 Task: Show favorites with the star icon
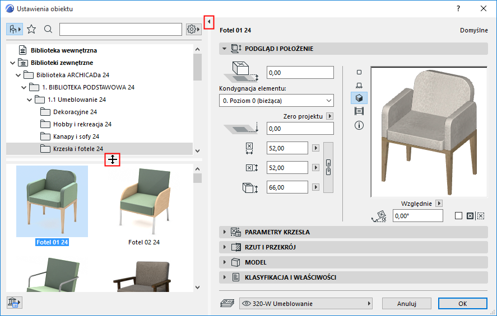[31, 30]
